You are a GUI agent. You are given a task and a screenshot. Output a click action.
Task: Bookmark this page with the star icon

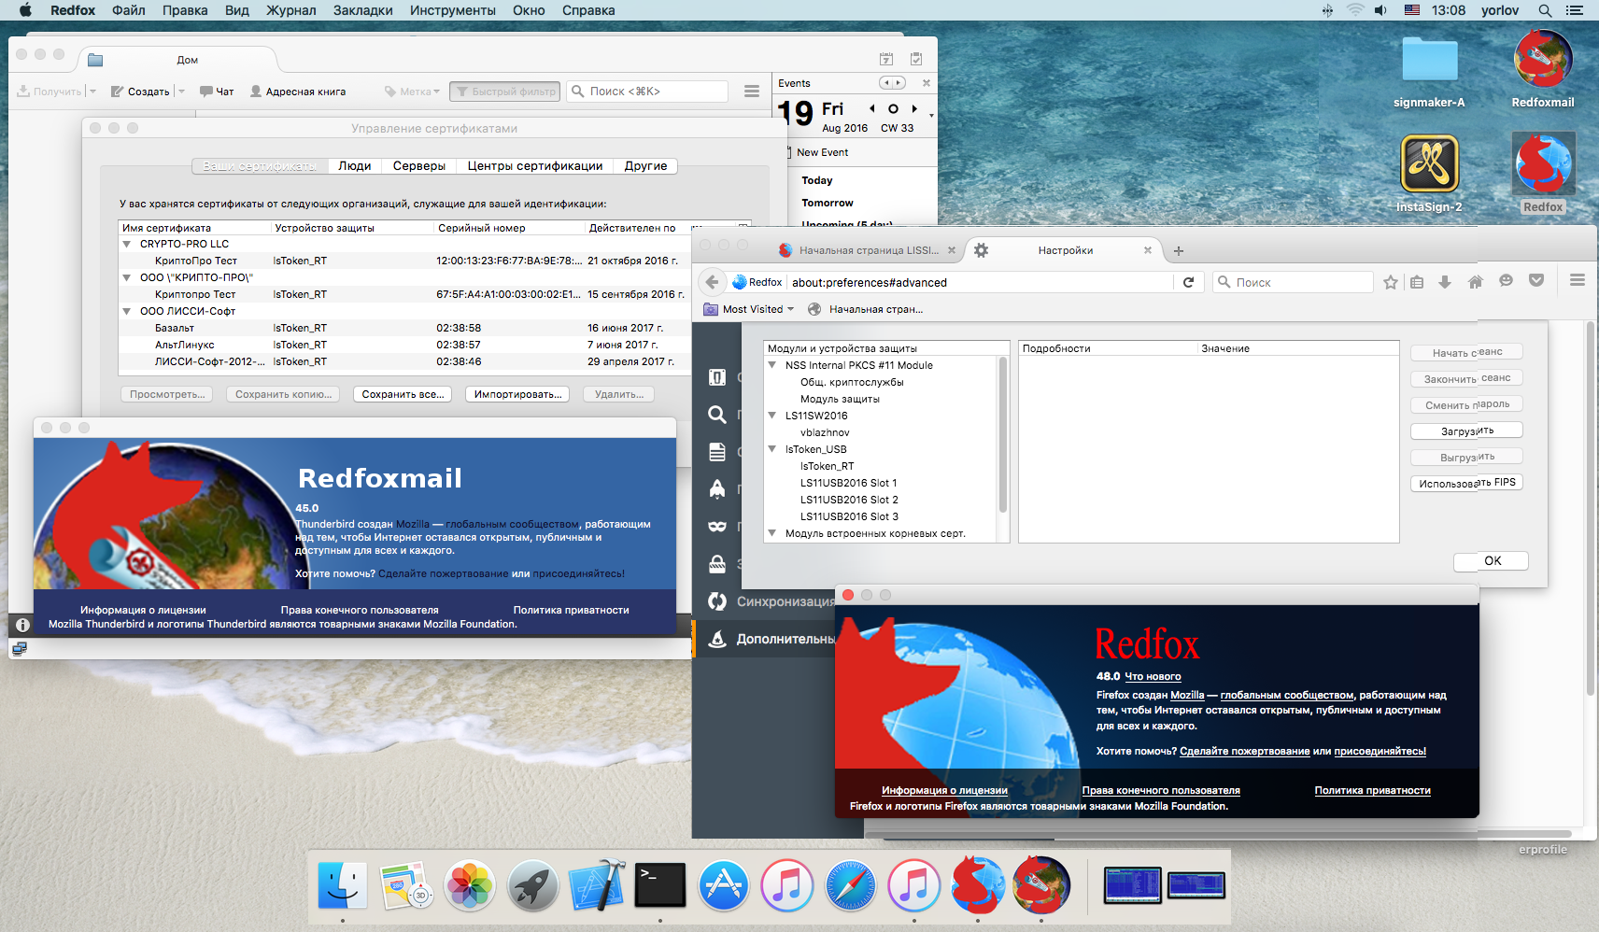pyautogui.click(x=1391, y=282)
